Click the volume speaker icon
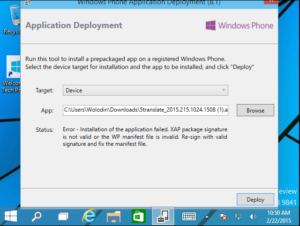The image size is (300, 226). 253,217
